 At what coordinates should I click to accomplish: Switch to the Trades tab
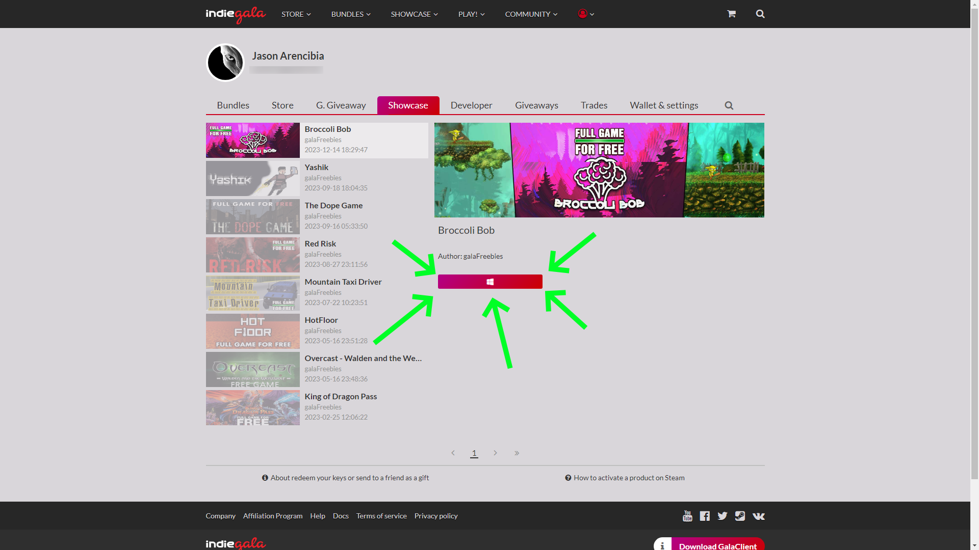coord(594,105)
